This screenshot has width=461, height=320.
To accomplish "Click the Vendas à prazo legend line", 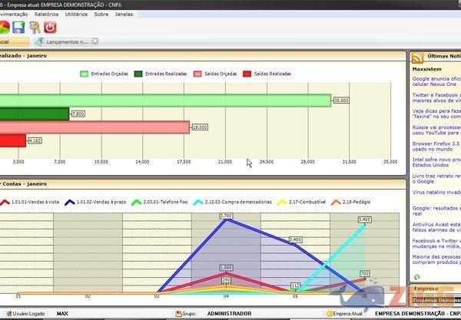I will coord(68,201).
